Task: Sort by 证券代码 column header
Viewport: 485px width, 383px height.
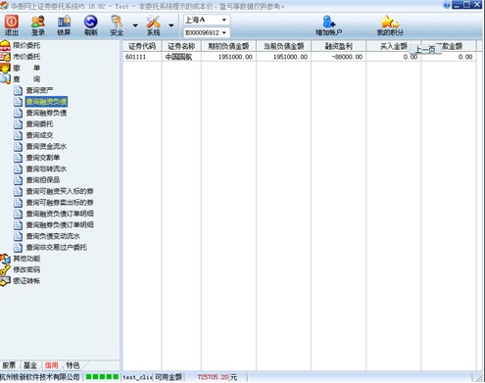Action: (x=142, y=46)
